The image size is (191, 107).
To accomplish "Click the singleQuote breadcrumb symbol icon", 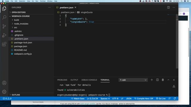I will (78, 12).
